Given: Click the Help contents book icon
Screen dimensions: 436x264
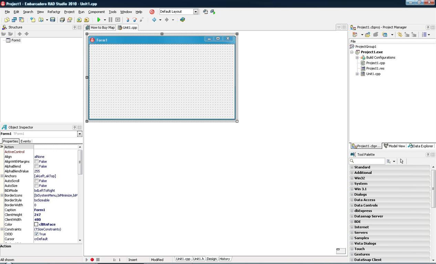Looking at the screenshot, I should tap(183, 20).
